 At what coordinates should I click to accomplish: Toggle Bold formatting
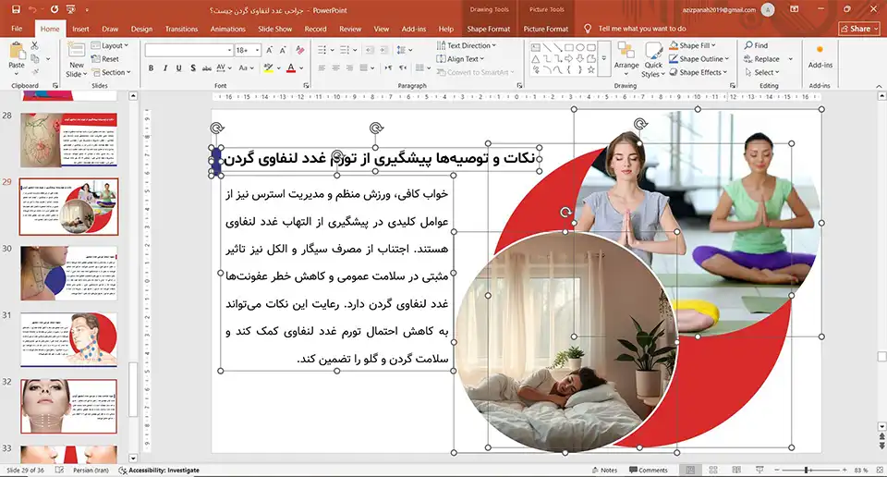click(151, 67)
